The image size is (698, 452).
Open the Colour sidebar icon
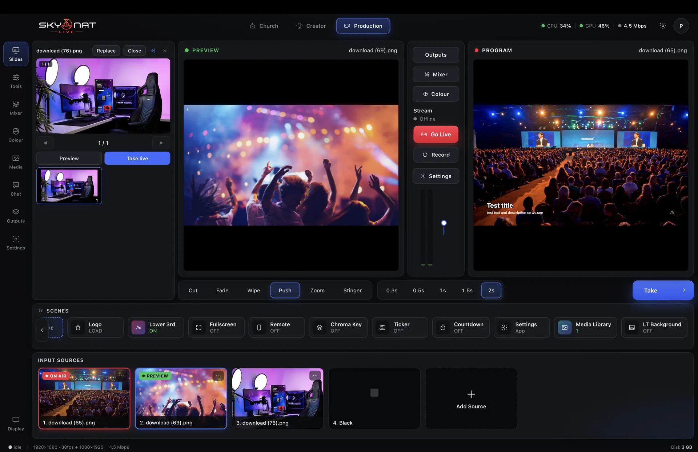click(x=16, y=135)
